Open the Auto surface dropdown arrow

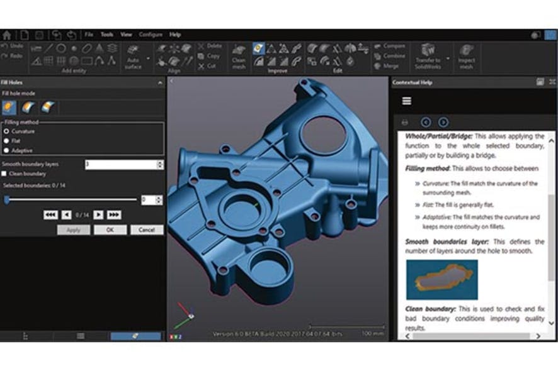147,58
